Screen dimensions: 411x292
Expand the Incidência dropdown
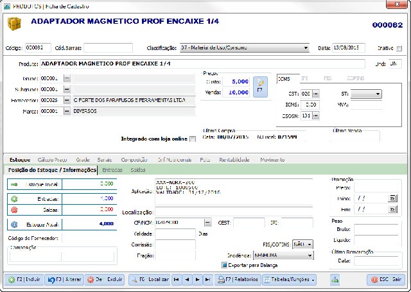coord(310,255)
